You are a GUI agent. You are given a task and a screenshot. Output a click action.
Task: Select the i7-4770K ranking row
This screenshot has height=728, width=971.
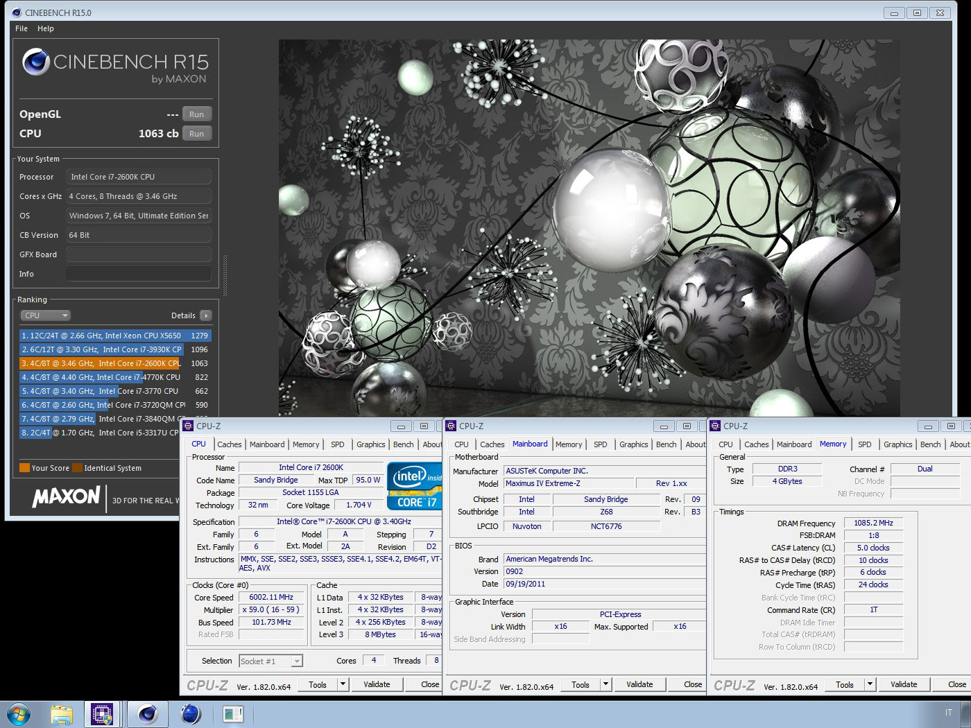[115, 377]
